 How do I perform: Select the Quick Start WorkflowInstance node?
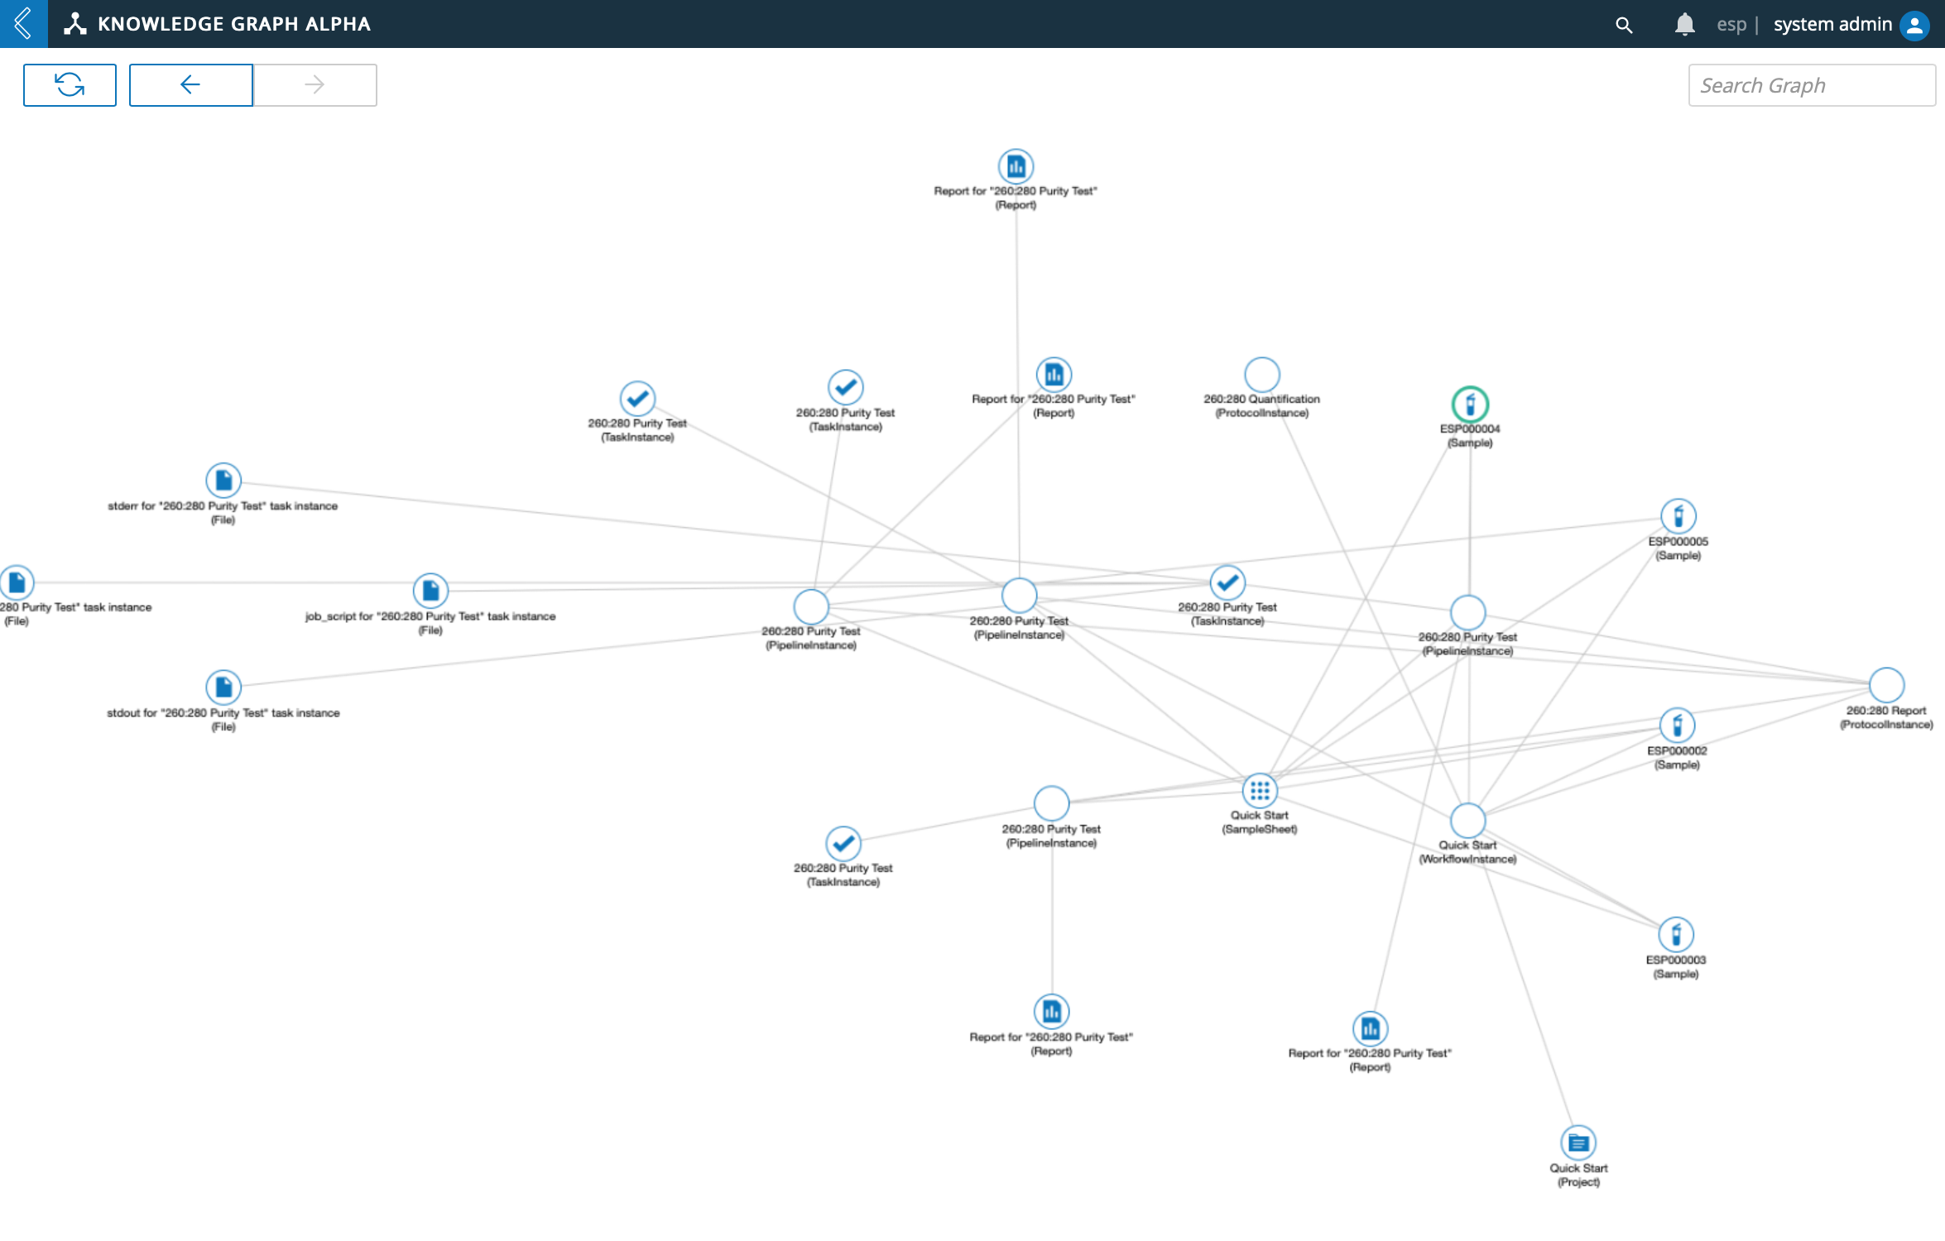pyautogui.click(x=1467, y=821)
